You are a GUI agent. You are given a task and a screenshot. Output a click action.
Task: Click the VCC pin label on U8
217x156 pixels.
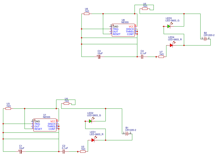click(131, 27)
